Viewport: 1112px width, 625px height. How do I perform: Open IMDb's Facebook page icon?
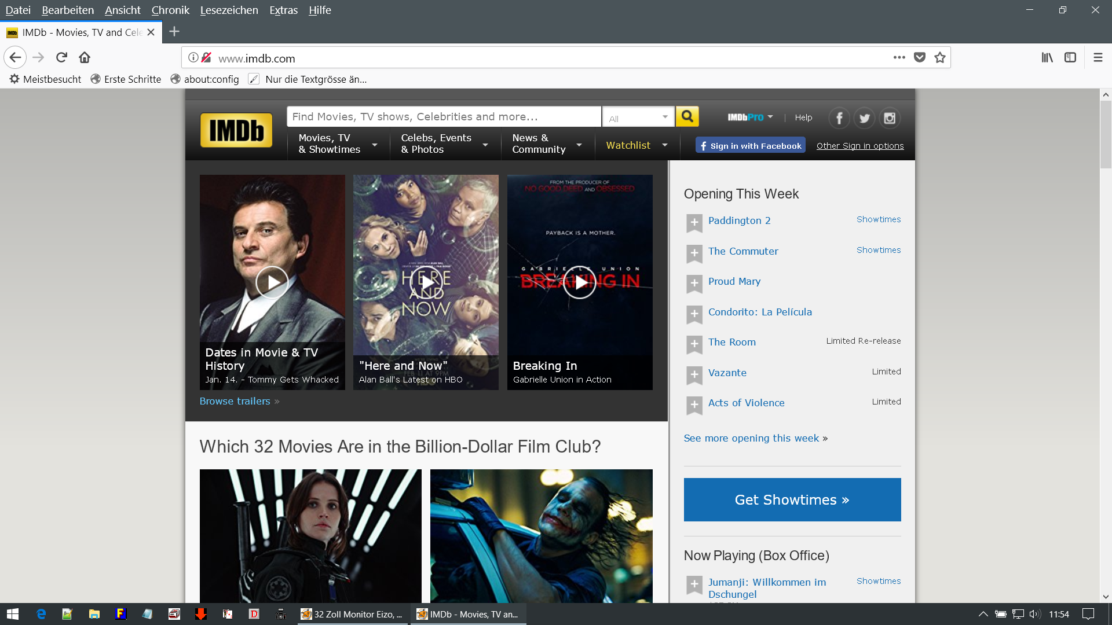coord(839,118)
